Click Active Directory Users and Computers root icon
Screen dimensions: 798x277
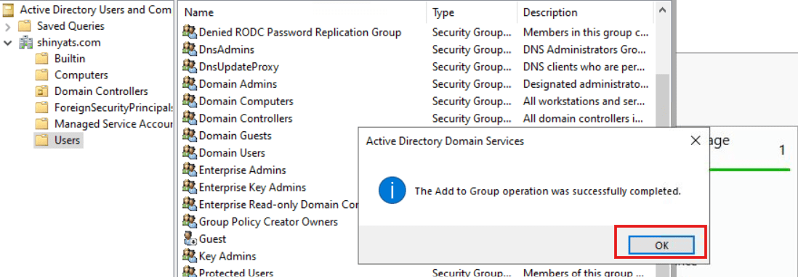[8, 9]
